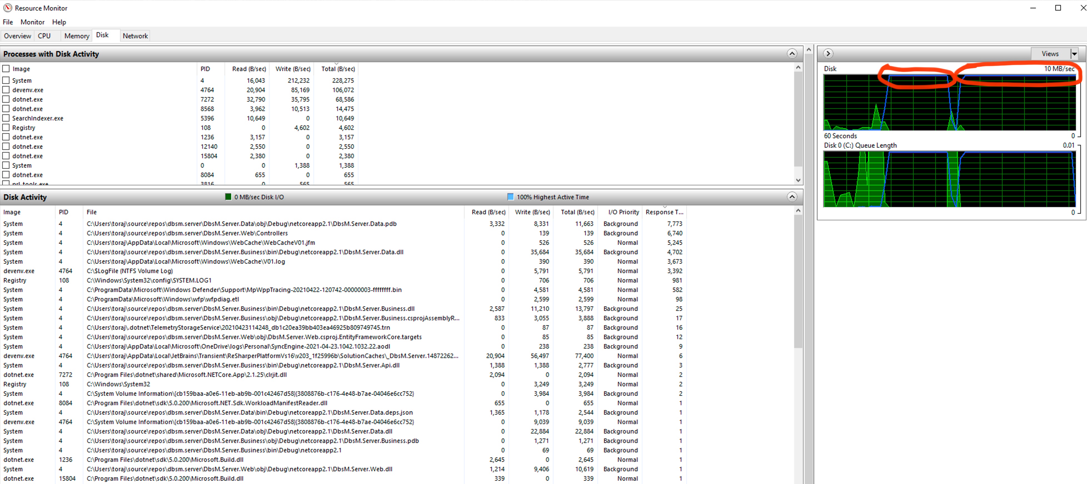Switch to the CPU tab
Screen dimensions: 1087x484
point(44,36)
